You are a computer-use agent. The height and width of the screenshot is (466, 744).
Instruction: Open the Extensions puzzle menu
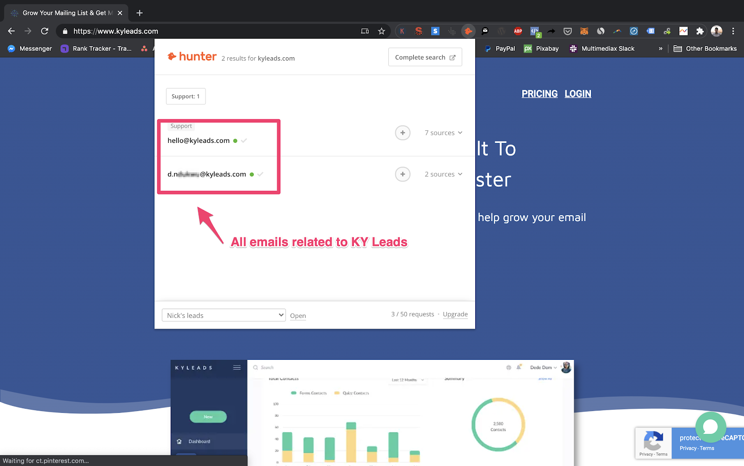(700, 31)
